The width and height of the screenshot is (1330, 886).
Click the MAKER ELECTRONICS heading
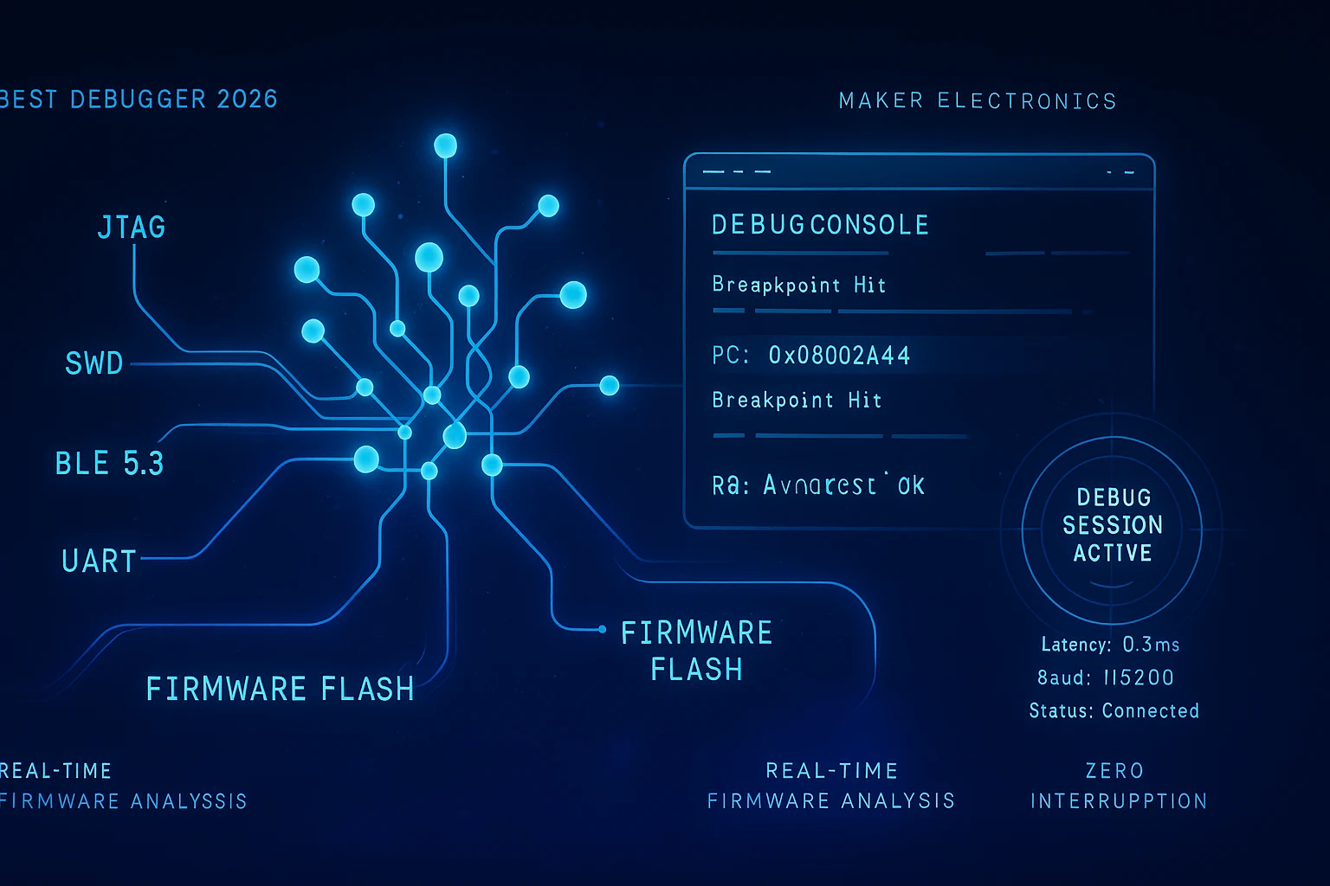click(978, 101)
